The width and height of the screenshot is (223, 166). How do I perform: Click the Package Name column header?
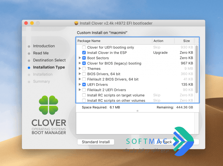pos(114,41)
